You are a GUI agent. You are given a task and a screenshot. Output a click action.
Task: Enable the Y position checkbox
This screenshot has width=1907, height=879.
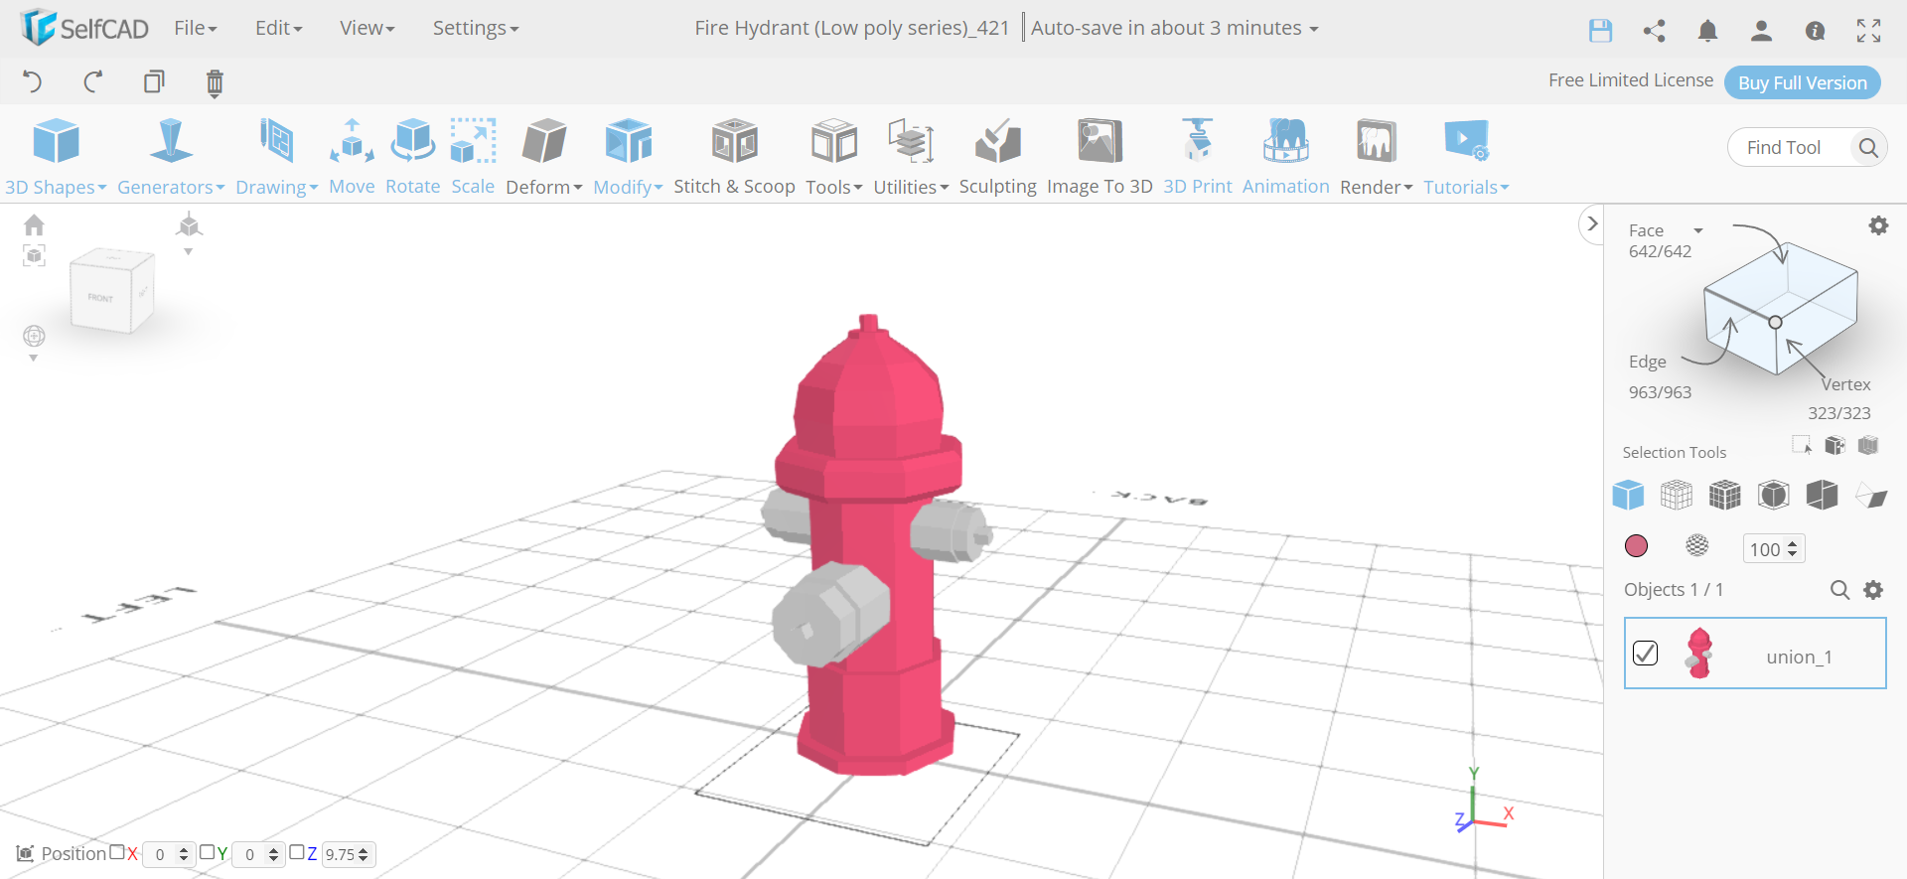pyautogui.click(x=208, y=852)
